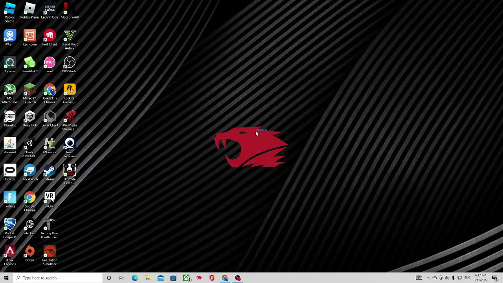Image resolution: width=503 pixels, height=283 pixels.
Task: Select the SideQuest desktop icon
Action: 30,227
